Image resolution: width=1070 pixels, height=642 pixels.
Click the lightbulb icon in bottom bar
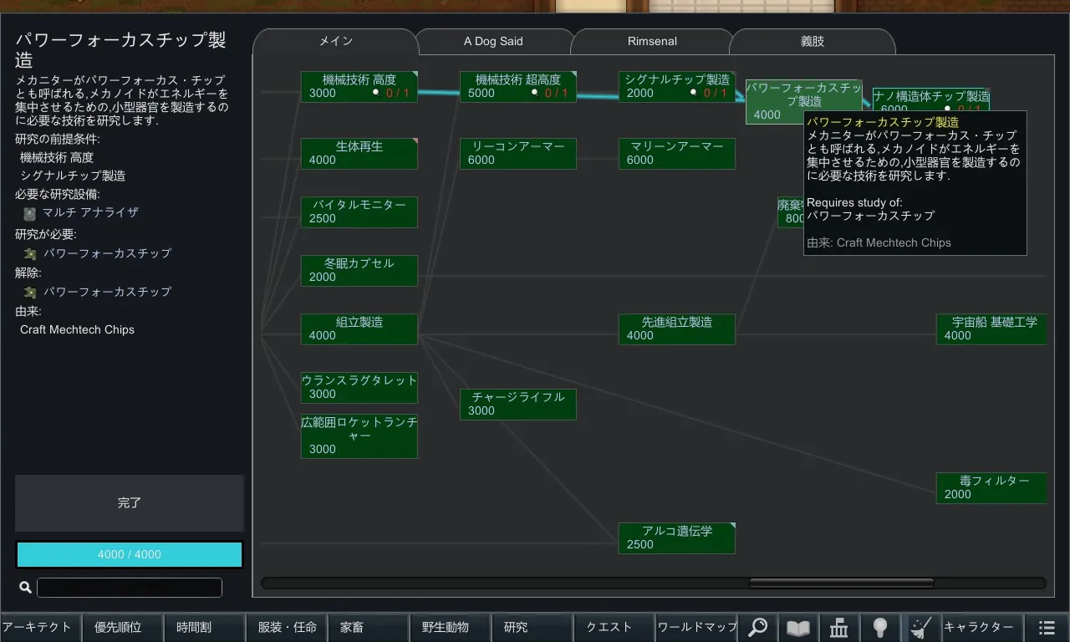879,627
